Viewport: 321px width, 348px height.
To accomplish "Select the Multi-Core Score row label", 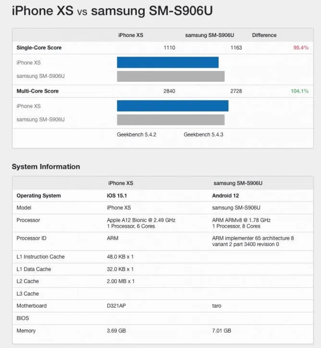I will tap(37, 91).
